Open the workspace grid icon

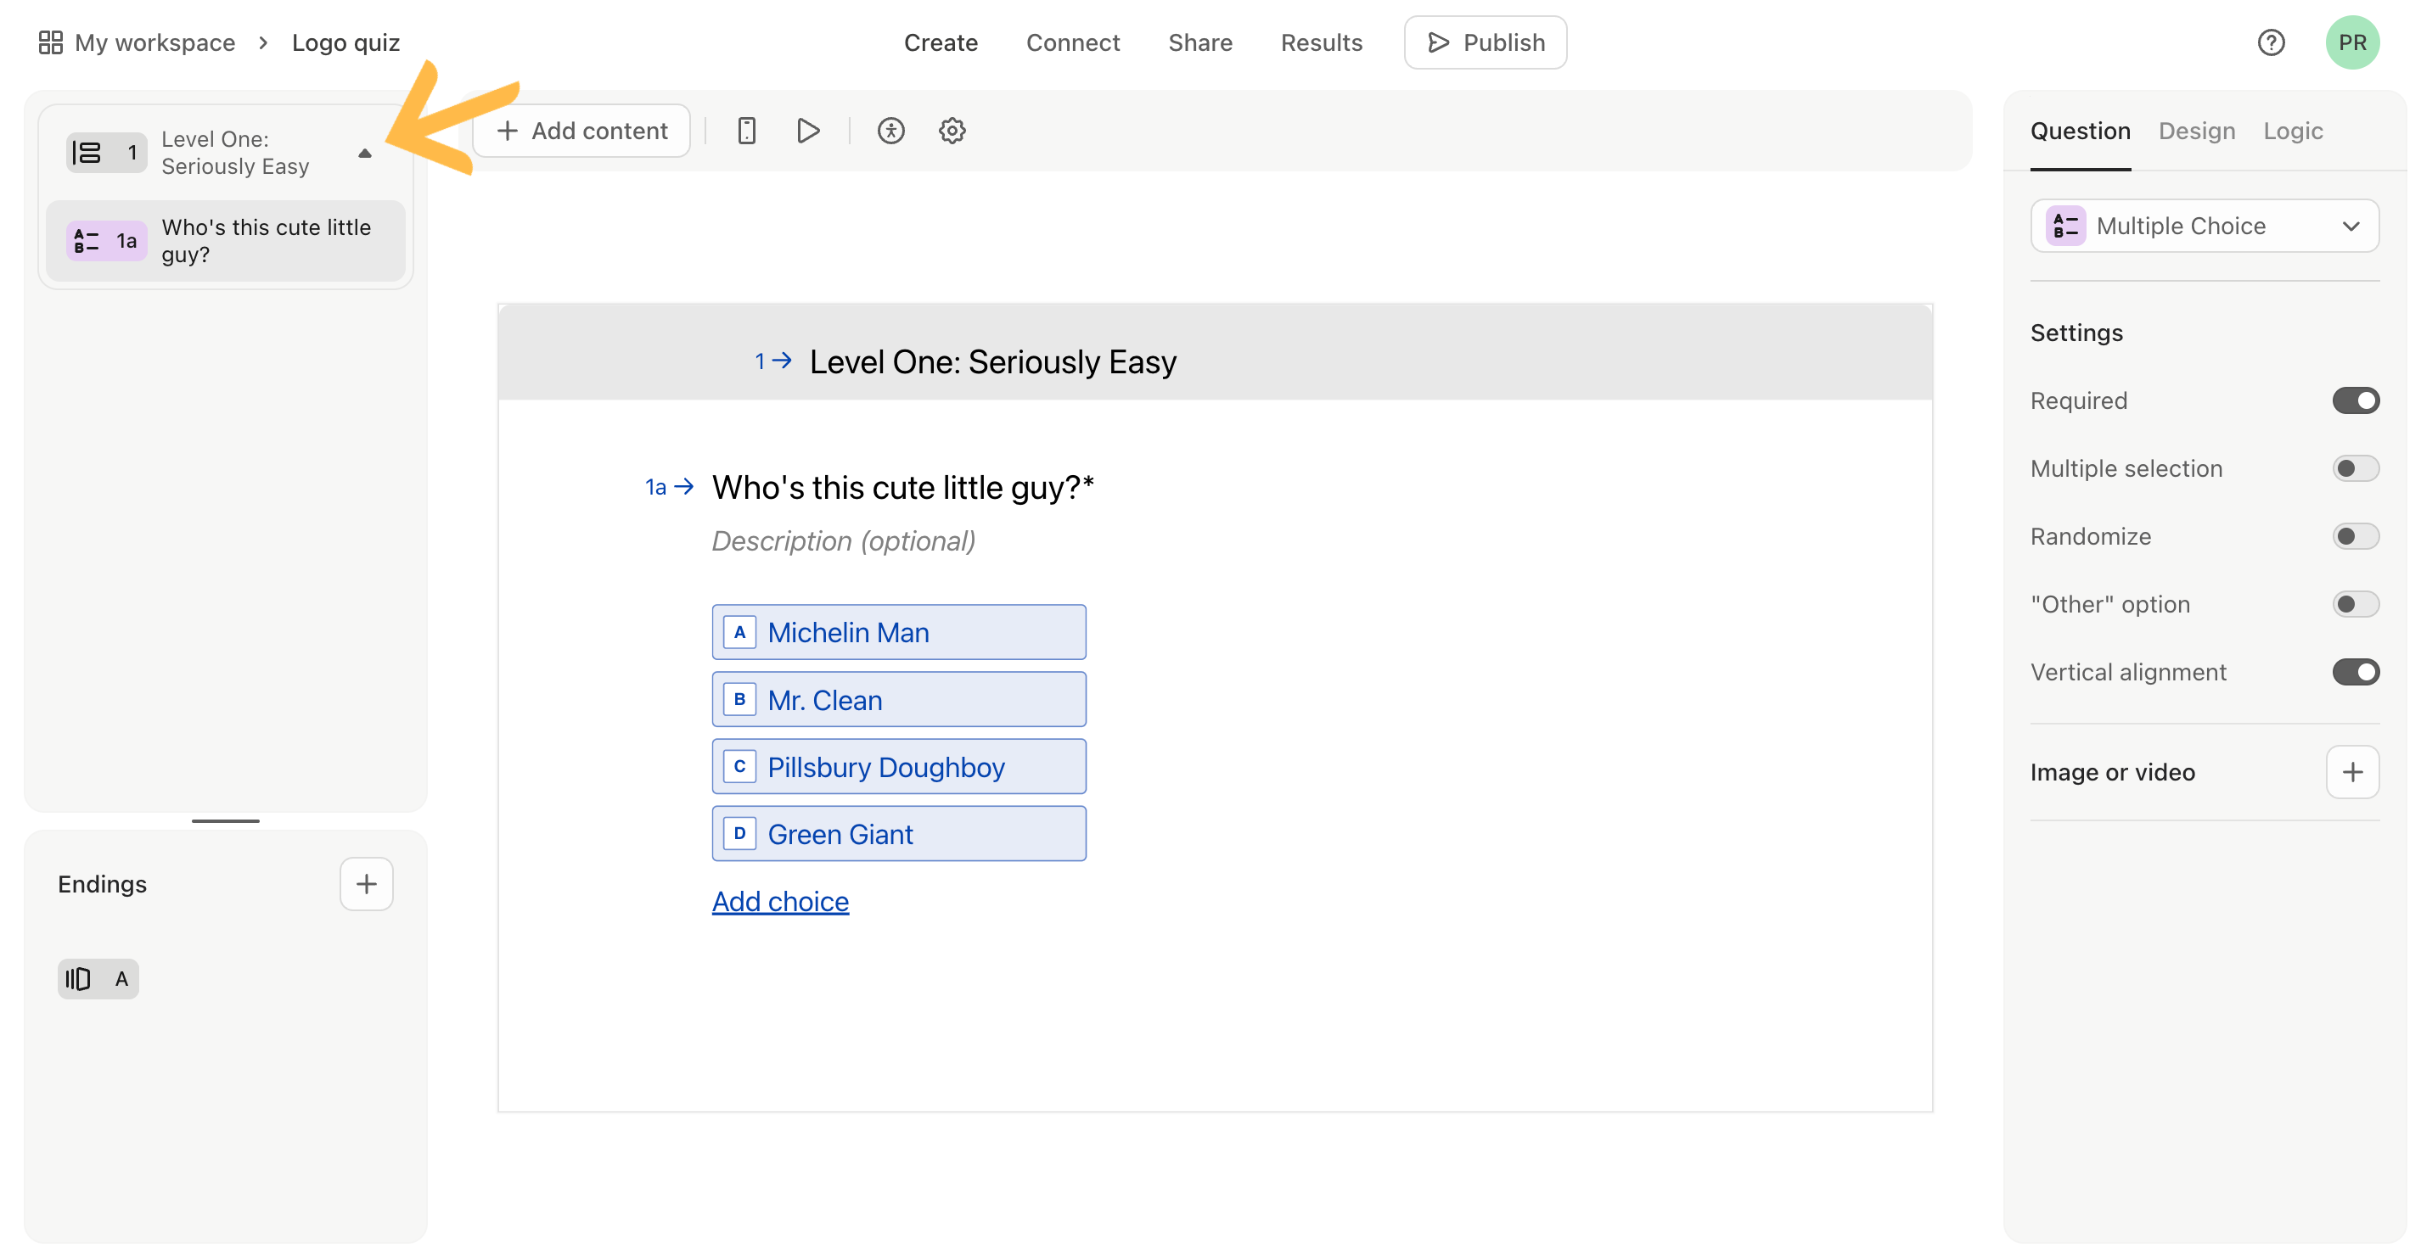click(x=50, y=42)
